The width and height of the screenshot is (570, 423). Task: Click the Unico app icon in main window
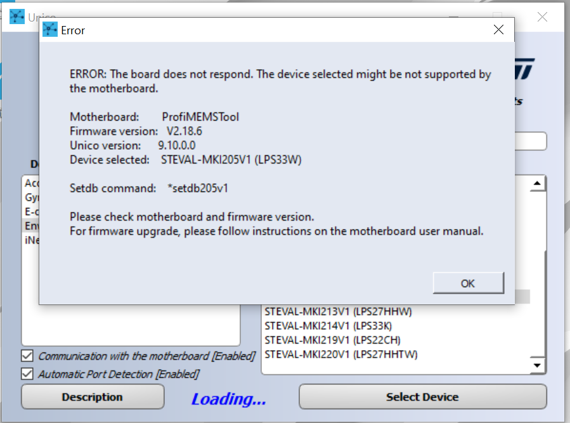(16, 16)
